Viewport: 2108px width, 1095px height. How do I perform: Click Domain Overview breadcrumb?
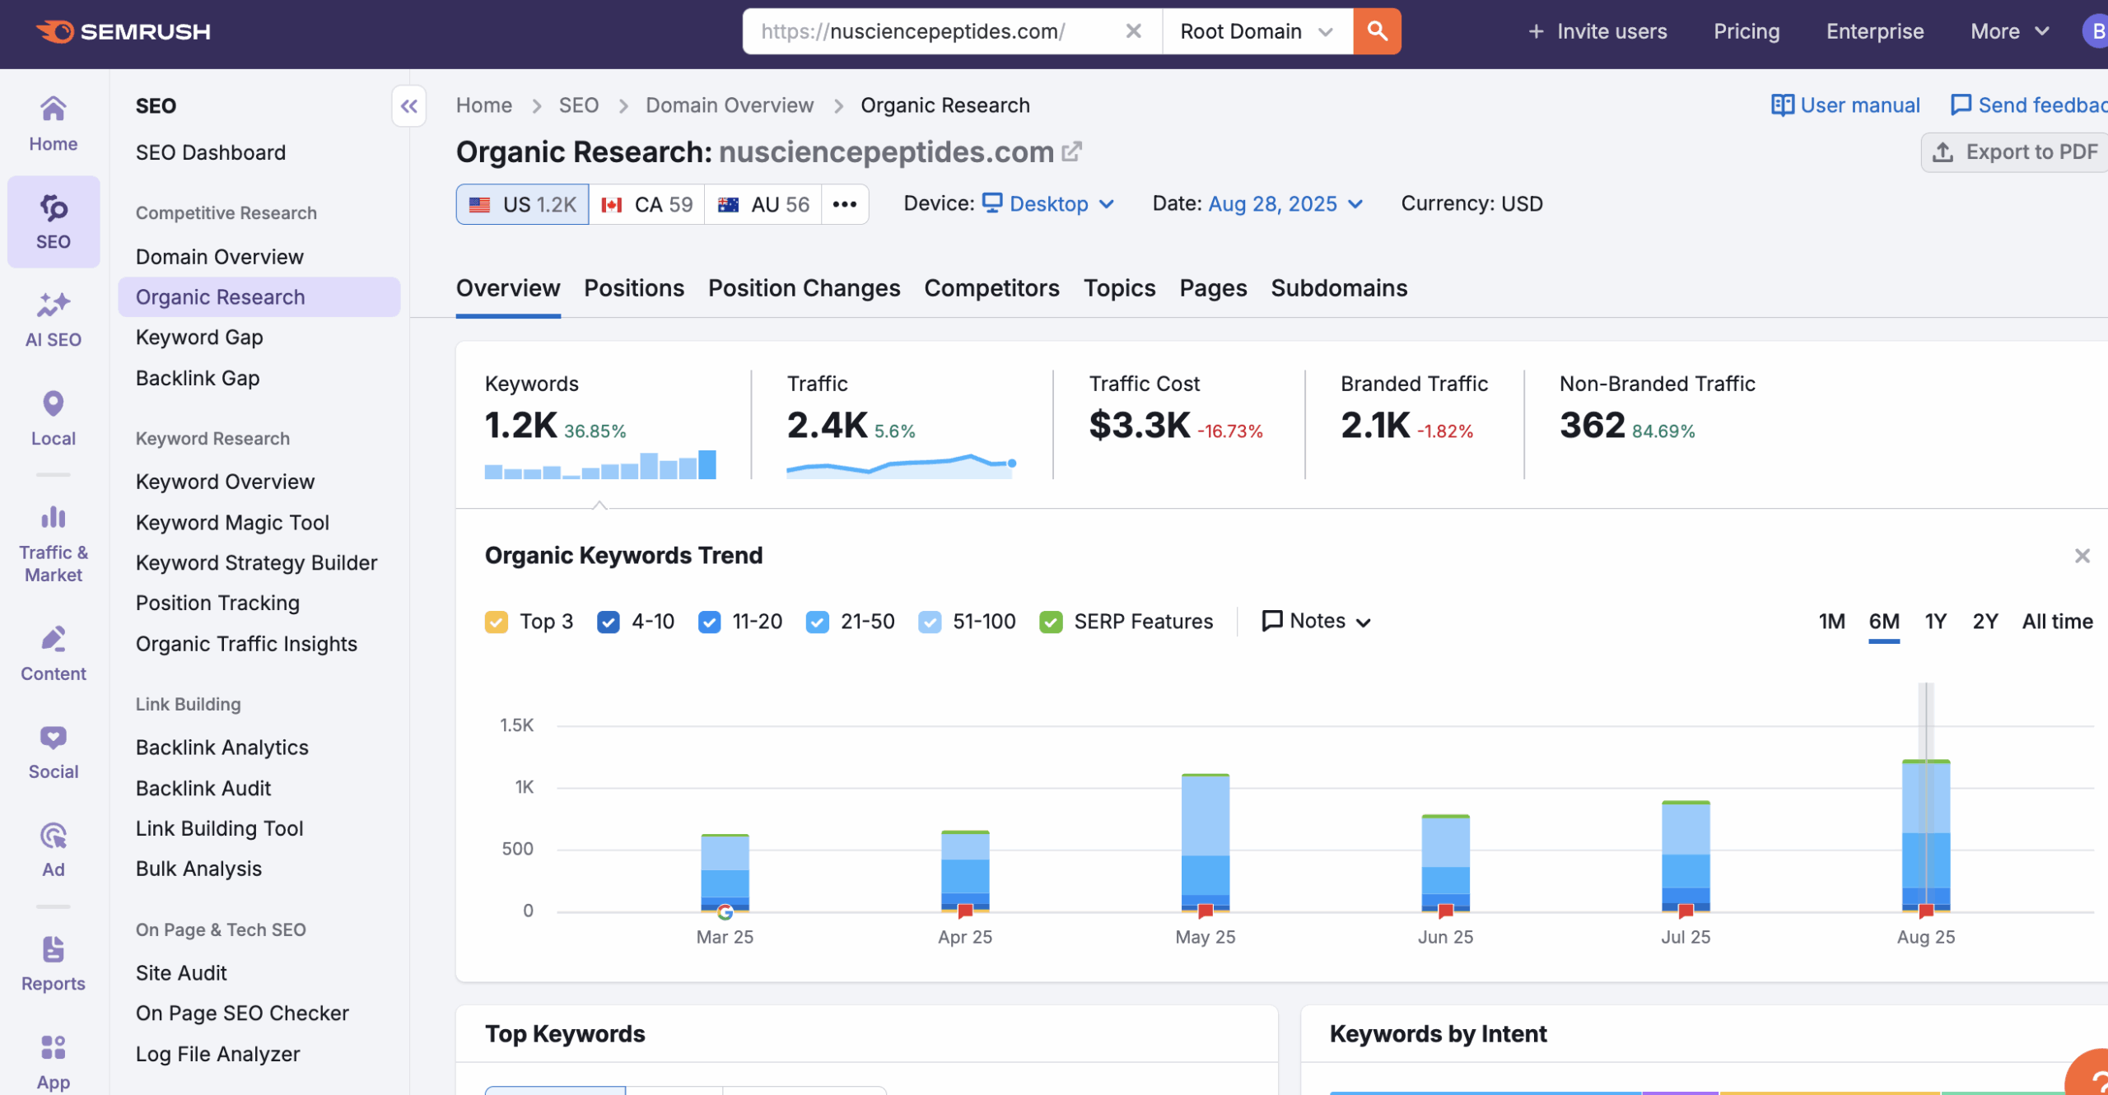pos(730,105)
